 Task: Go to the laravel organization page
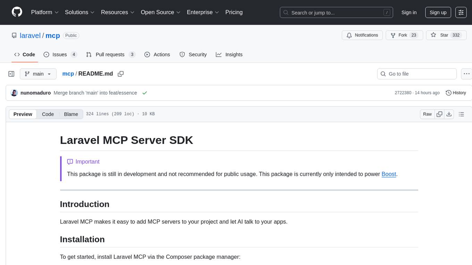30,35
